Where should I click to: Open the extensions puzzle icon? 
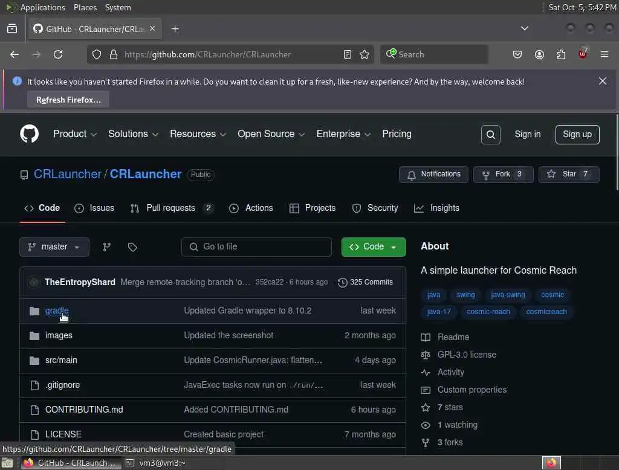pos(561,54)
